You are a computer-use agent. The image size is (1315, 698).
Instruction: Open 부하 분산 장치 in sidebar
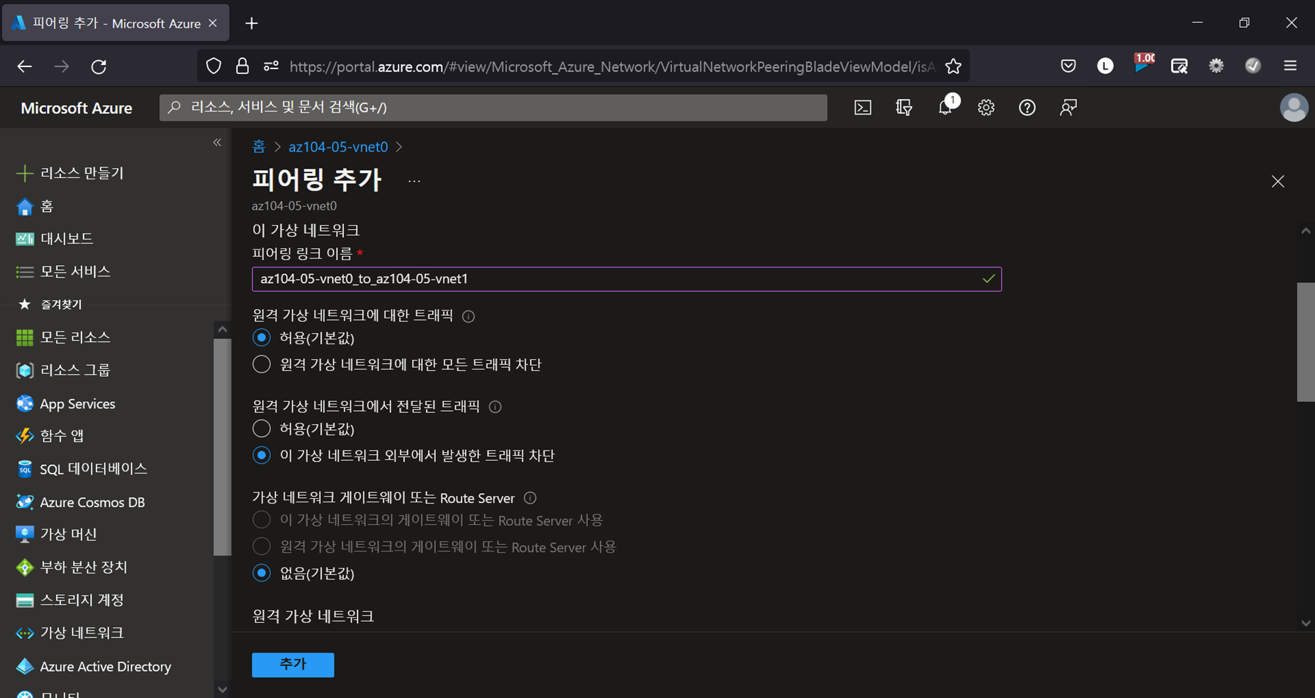84,567
